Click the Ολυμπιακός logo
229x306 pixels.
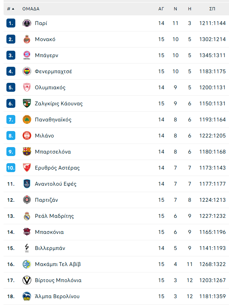[27, 87]
